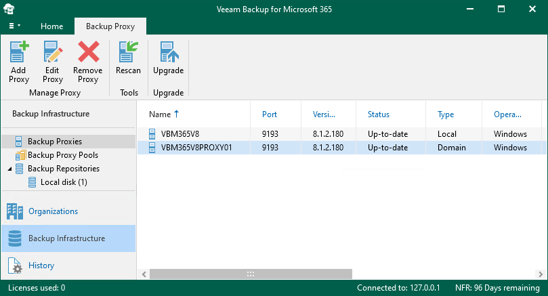Open the main application menu dropdown
The image size is (548, 296).
pos(14,26)
